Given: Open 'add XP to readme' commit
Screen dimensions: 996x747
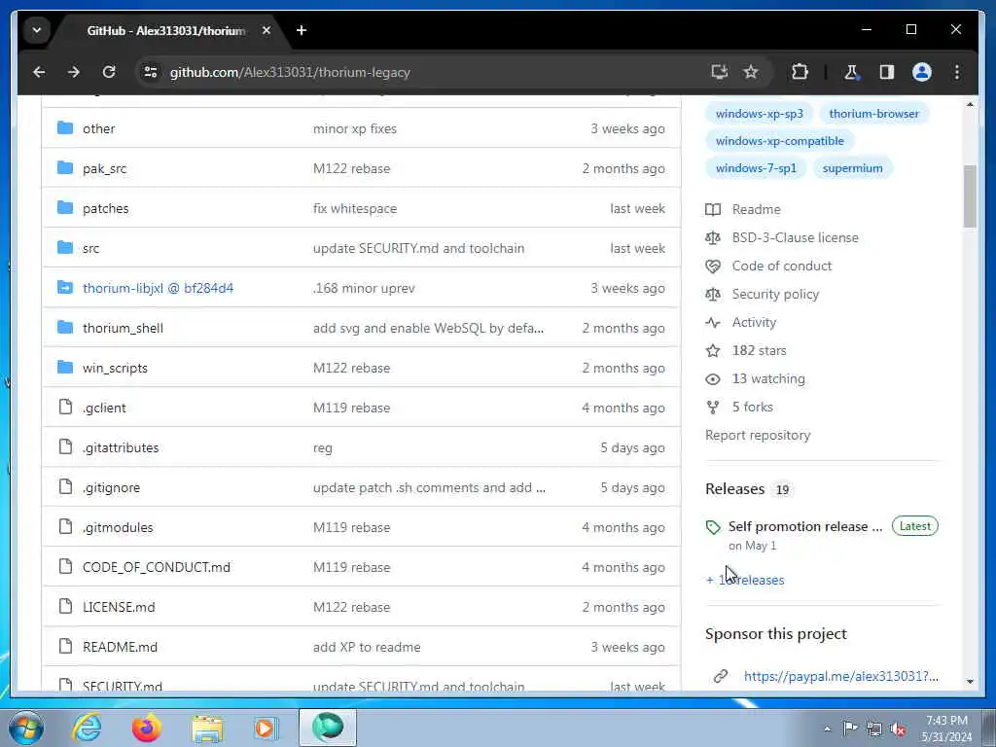Looking at the screenshot, I should coord(367,647).
